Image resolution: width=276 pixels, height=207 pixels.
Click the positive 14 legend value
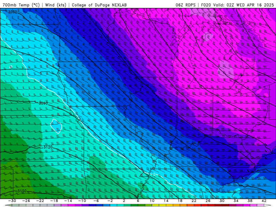pyautogui.click(x=166, y=201)
